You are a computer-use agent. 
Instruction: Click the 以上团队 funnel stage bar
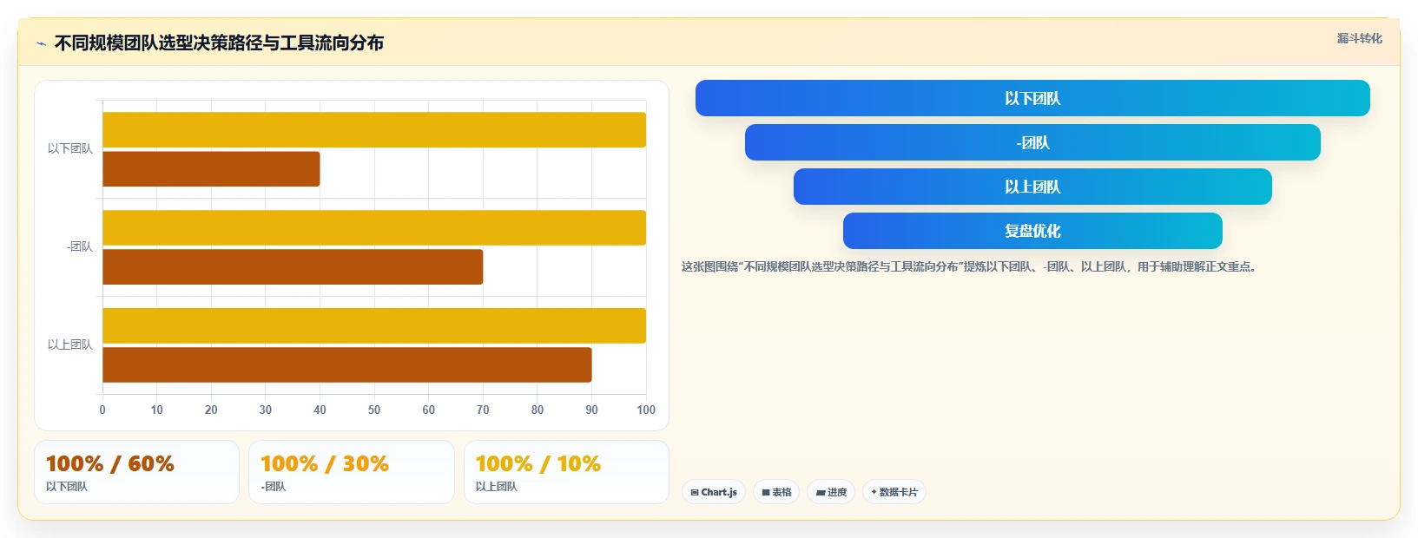point(1032,187)
